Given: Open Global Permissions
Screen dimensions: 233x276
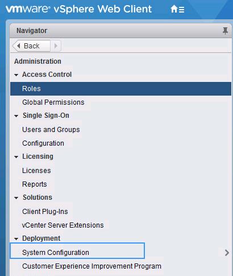Looking at the screenshot, I should (53, 102).
